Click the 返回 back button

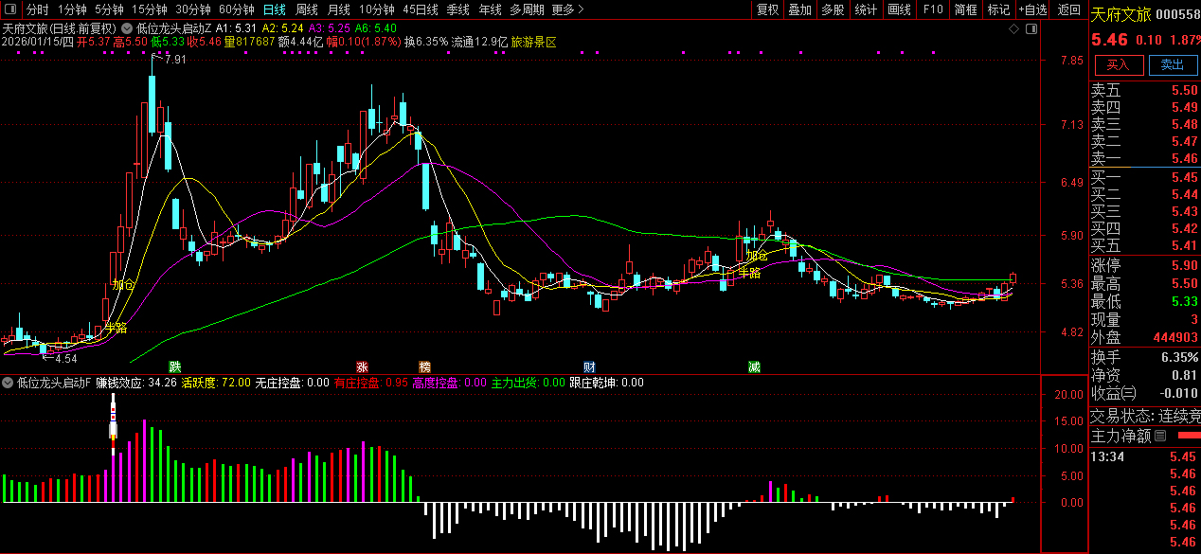1068,9
